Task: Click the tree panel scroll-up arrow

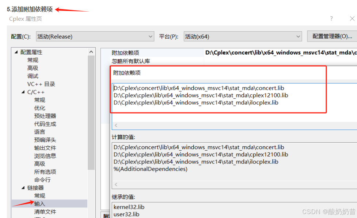Action: [91, 52]
